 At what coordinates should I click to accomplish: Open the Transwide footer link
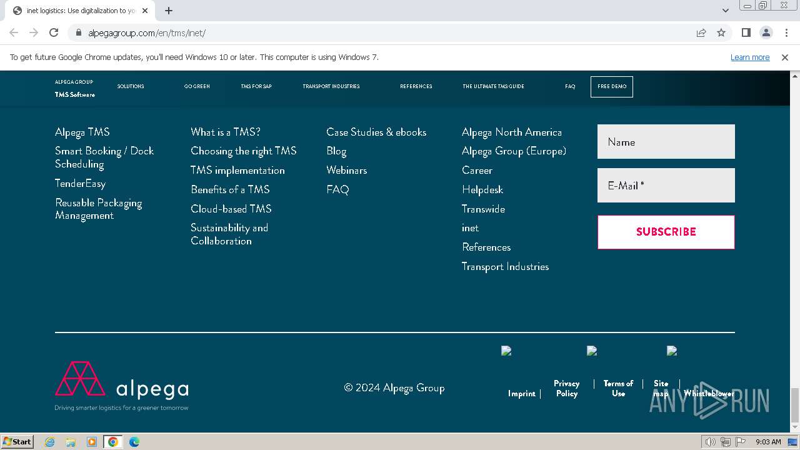pyautogui.click(x=483, y=209)
